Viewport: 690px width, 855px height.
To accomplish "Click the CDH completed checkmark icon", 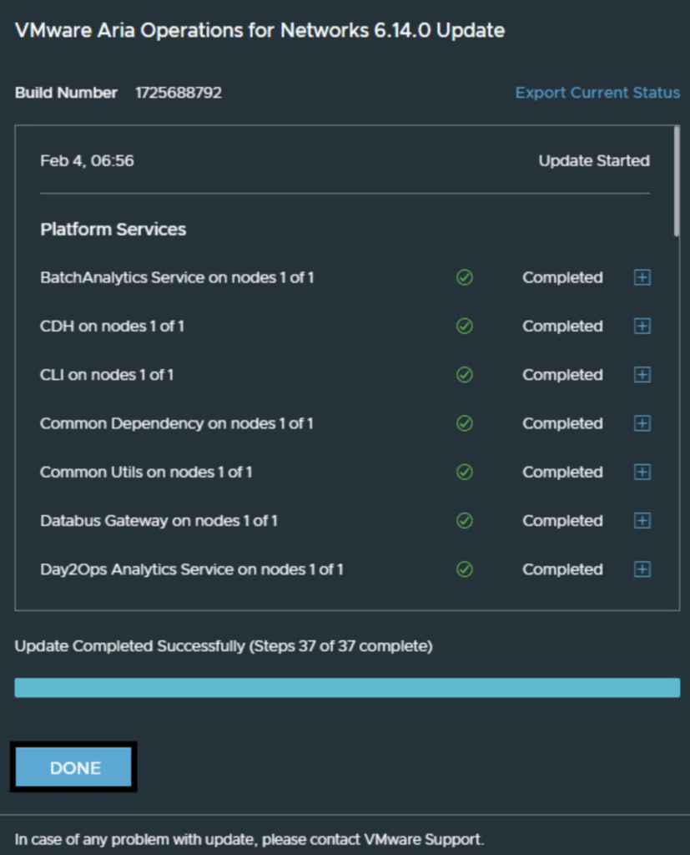I will coord(465,326).
